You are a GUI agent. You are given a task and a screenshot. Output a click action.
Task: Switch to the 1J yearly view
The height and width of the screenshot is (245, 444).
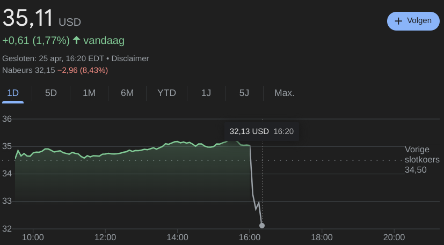(206, 93)
